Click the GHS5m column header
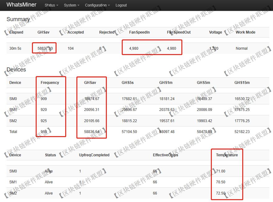The width and height of the screenshot is (273, 202). (x=203, y=83)
